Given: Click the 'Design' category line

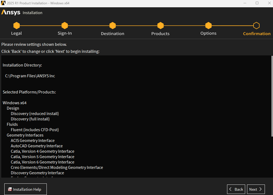Looking at the screenshot, I should click(x=13, y=108).
